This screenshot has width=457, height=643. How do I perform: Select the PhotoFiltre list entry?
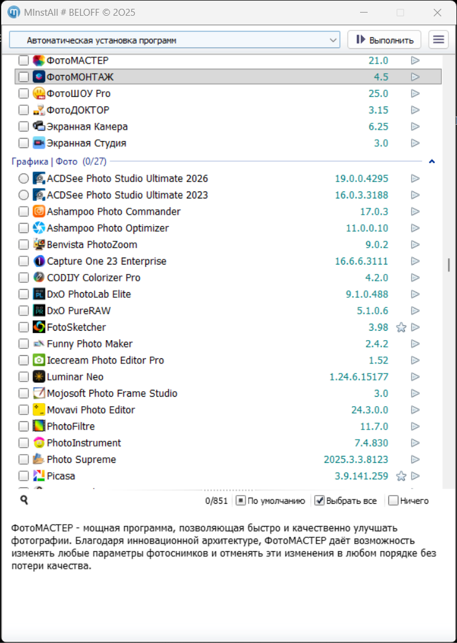(x=71, y=426)
